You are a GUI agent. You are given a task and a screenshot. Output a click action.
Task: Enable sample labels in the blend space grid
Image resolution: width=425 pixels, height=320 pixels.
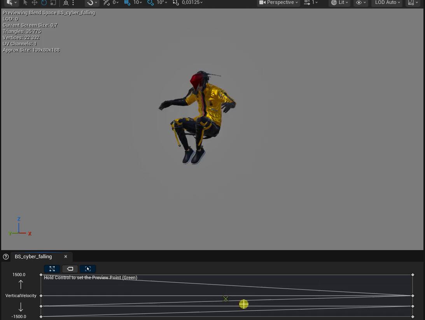pyautogui.click(x=70, y=269)
